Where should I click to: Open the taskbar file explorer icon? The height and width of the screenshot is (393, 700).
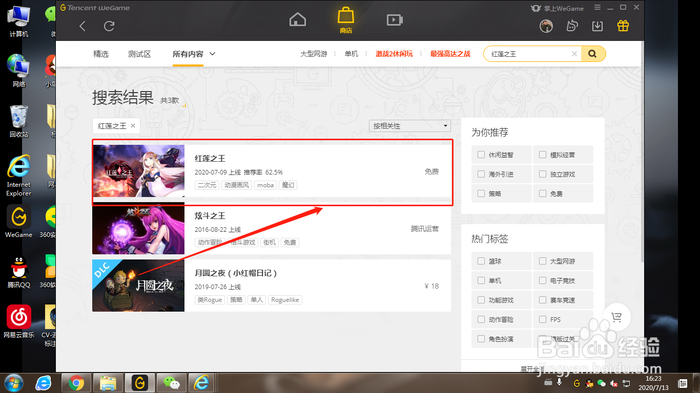coord(108,383)
